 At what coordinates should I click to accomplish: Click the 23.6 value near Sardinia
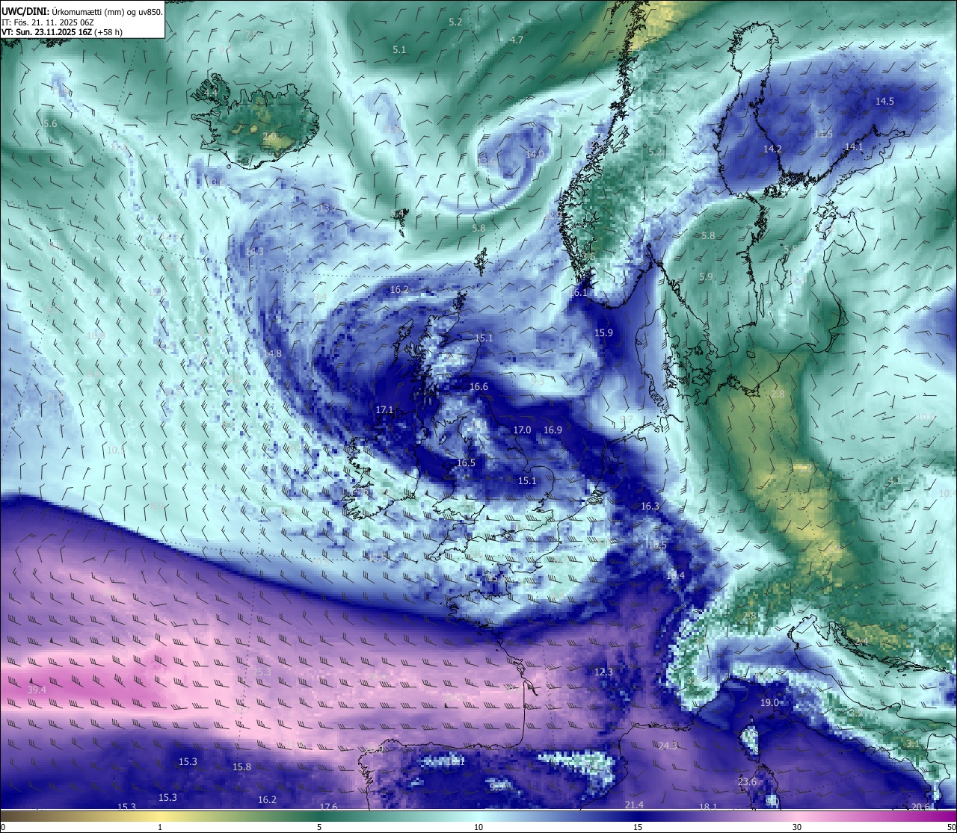tap(747, 782)
